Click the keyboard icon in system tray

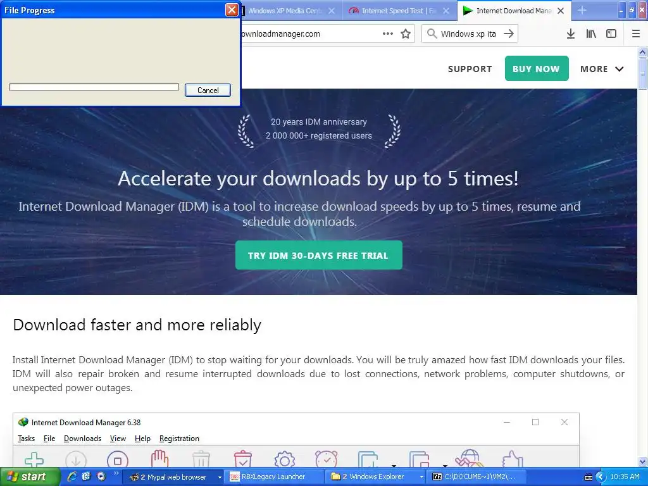click(x=589, y=477)
